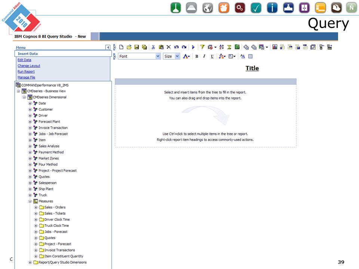
Task: Click the Filter funnel icon
Action: pyautogui.click(x=202, y=47)
